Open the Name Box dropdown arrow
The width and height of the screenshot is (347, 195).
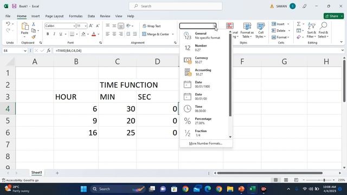(25, 51)
